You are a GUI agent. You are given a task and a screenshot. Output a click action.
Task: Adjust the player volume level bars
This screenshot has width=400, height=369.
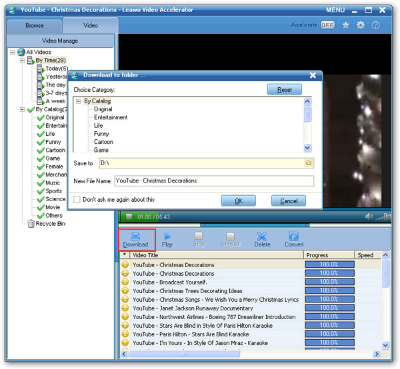pyautogui.click(x=383, y=216)
